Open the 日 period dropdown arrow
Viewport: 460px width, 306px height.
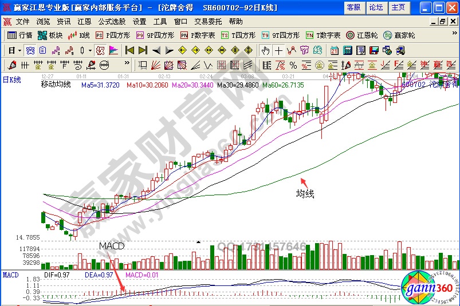tap(18, 50)
